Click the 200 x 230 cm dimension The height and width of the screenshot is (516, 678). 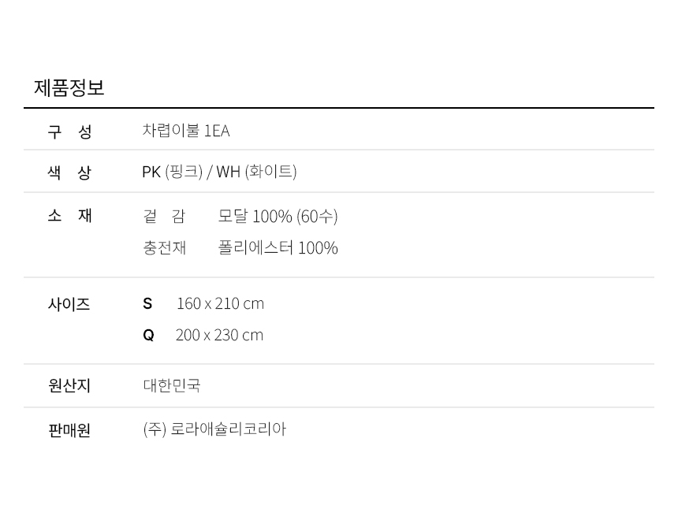pos(219,336)
